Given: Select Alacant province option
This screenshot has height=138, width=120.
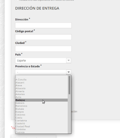Looking at the screenshot, I should click(x=42, y=82).
